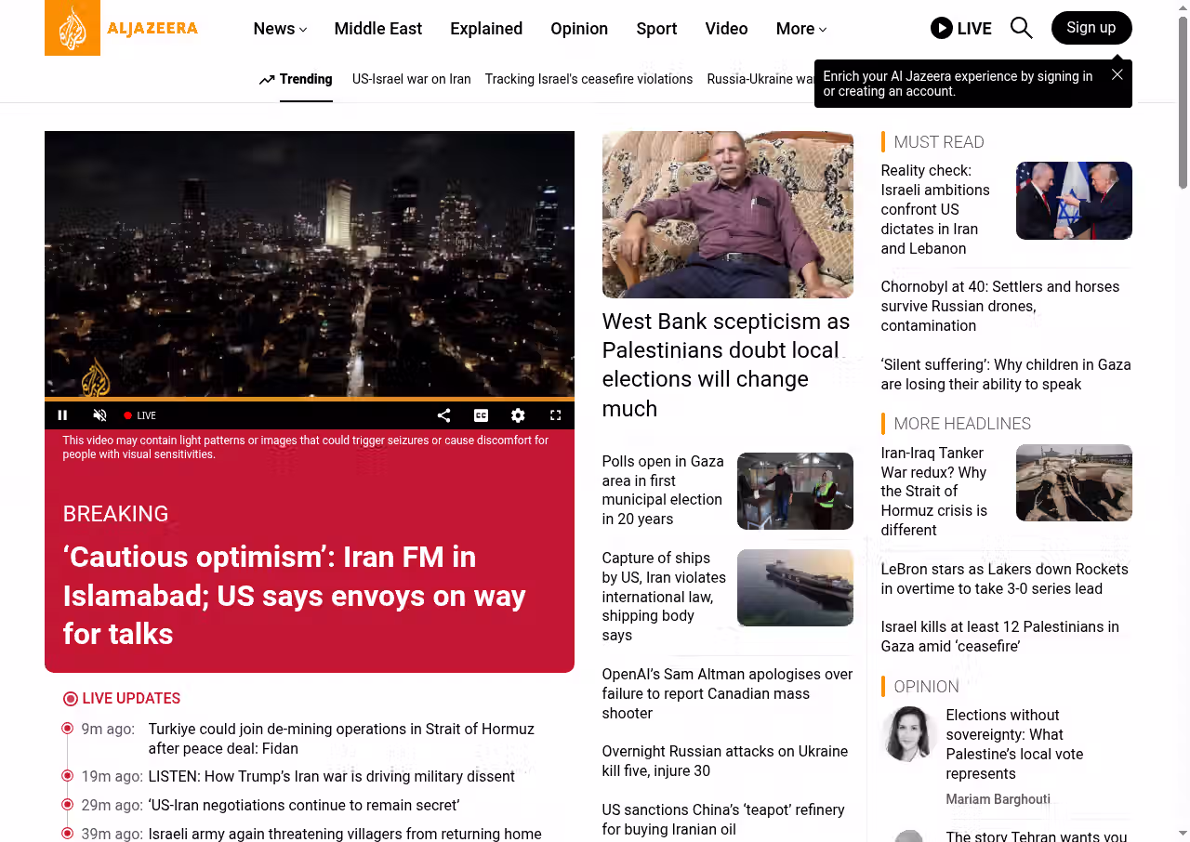Screen dimensions: 1190x842
Task: Pause the live video stream
Action: pos(63,415)
